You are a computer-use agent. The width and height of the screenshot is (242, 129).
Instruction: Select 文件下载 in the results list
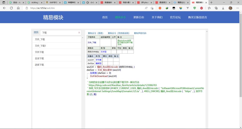coord(57,52)
